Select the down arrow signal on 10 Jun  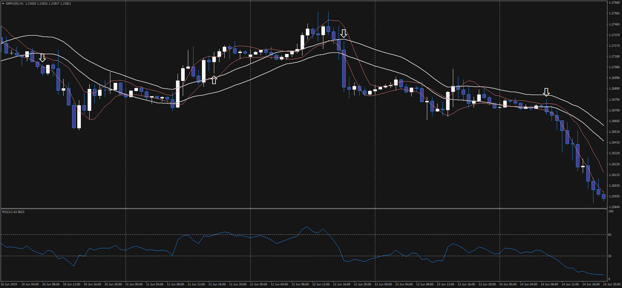click(43, 58)
